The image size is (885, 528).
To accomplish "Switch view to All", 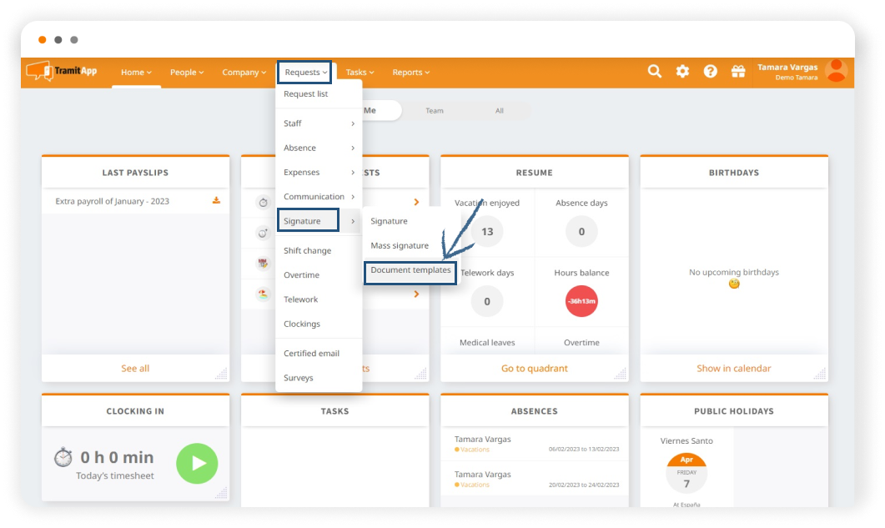I will tap(499, 110).
